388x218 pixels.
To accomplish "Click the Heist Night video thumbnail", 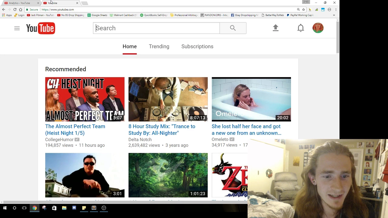I will (85, 99).
